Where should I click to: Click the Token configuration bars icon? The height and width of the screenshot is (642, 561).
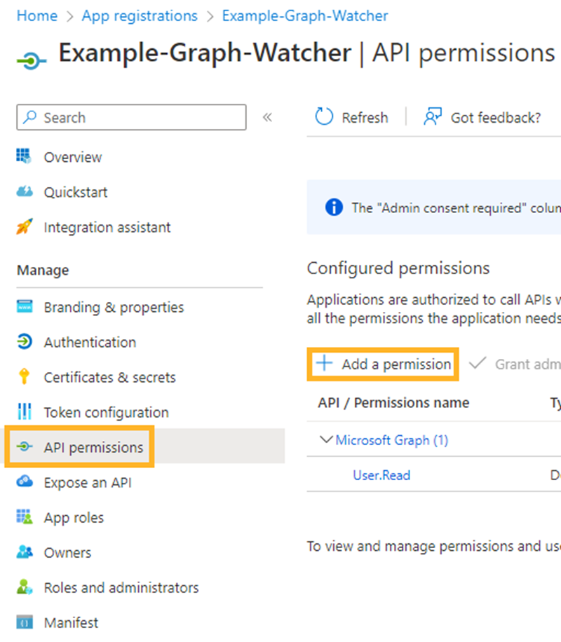(x=25, y=412)
